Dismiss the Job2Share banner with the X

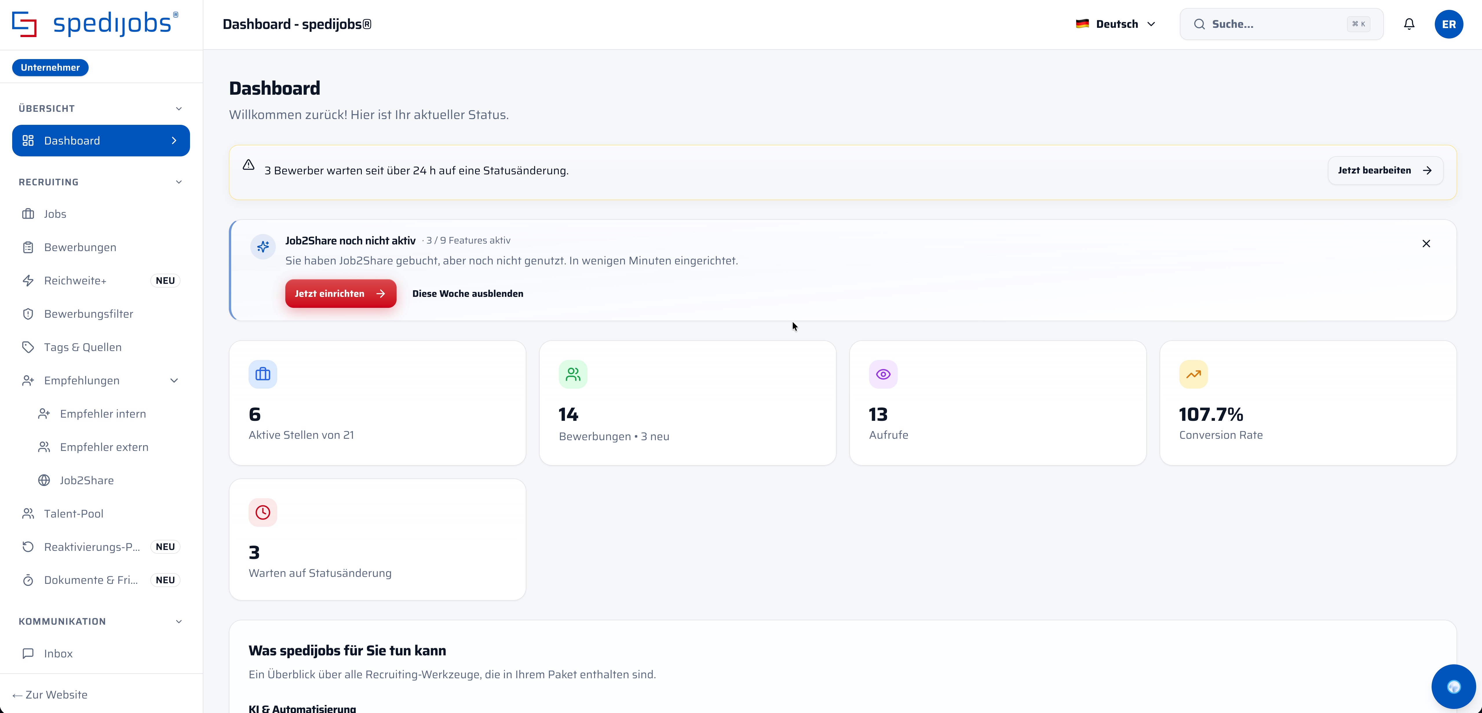click(x=1426, y=244)
